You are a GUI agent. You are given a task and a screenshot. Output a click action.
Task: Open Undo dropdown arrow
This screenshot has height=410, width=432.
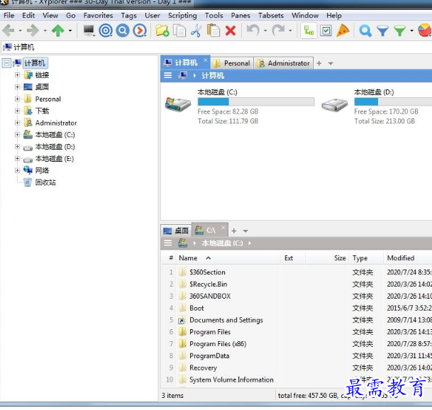point(265,31)
